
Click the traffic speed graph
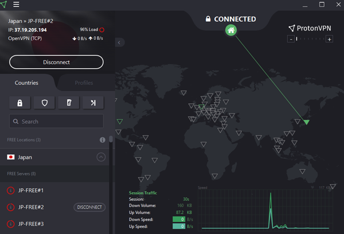point(265,210)
